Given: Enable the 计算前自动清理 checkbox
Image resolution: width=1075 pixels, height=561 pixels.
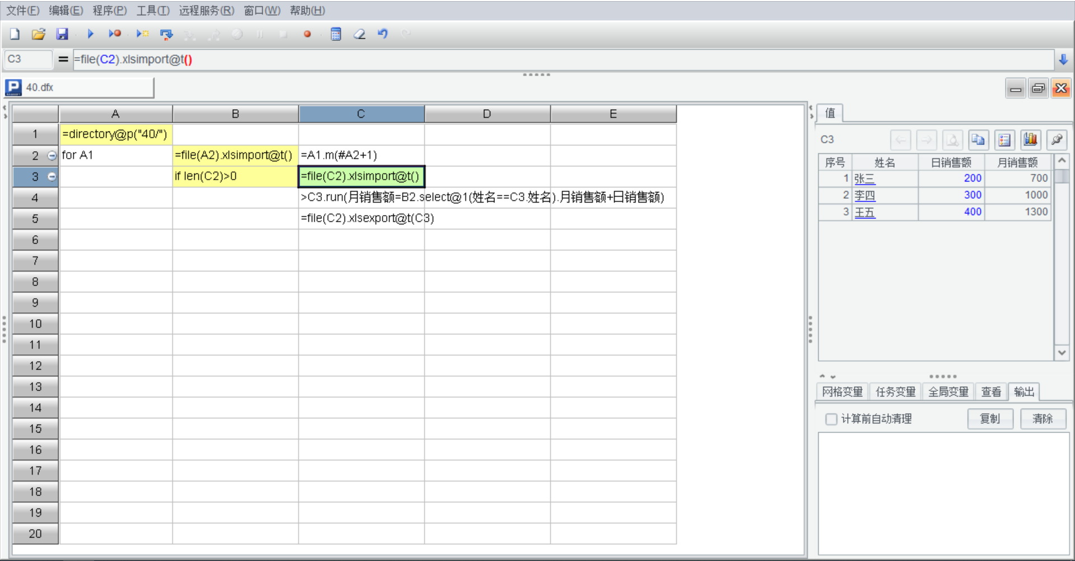Looking at the screenshot, I should [831, 419].
